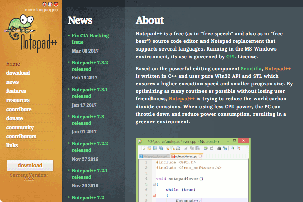The image size is (303, 202).
Task: Follow the green GPL license link
Action: tap(231, 57)
